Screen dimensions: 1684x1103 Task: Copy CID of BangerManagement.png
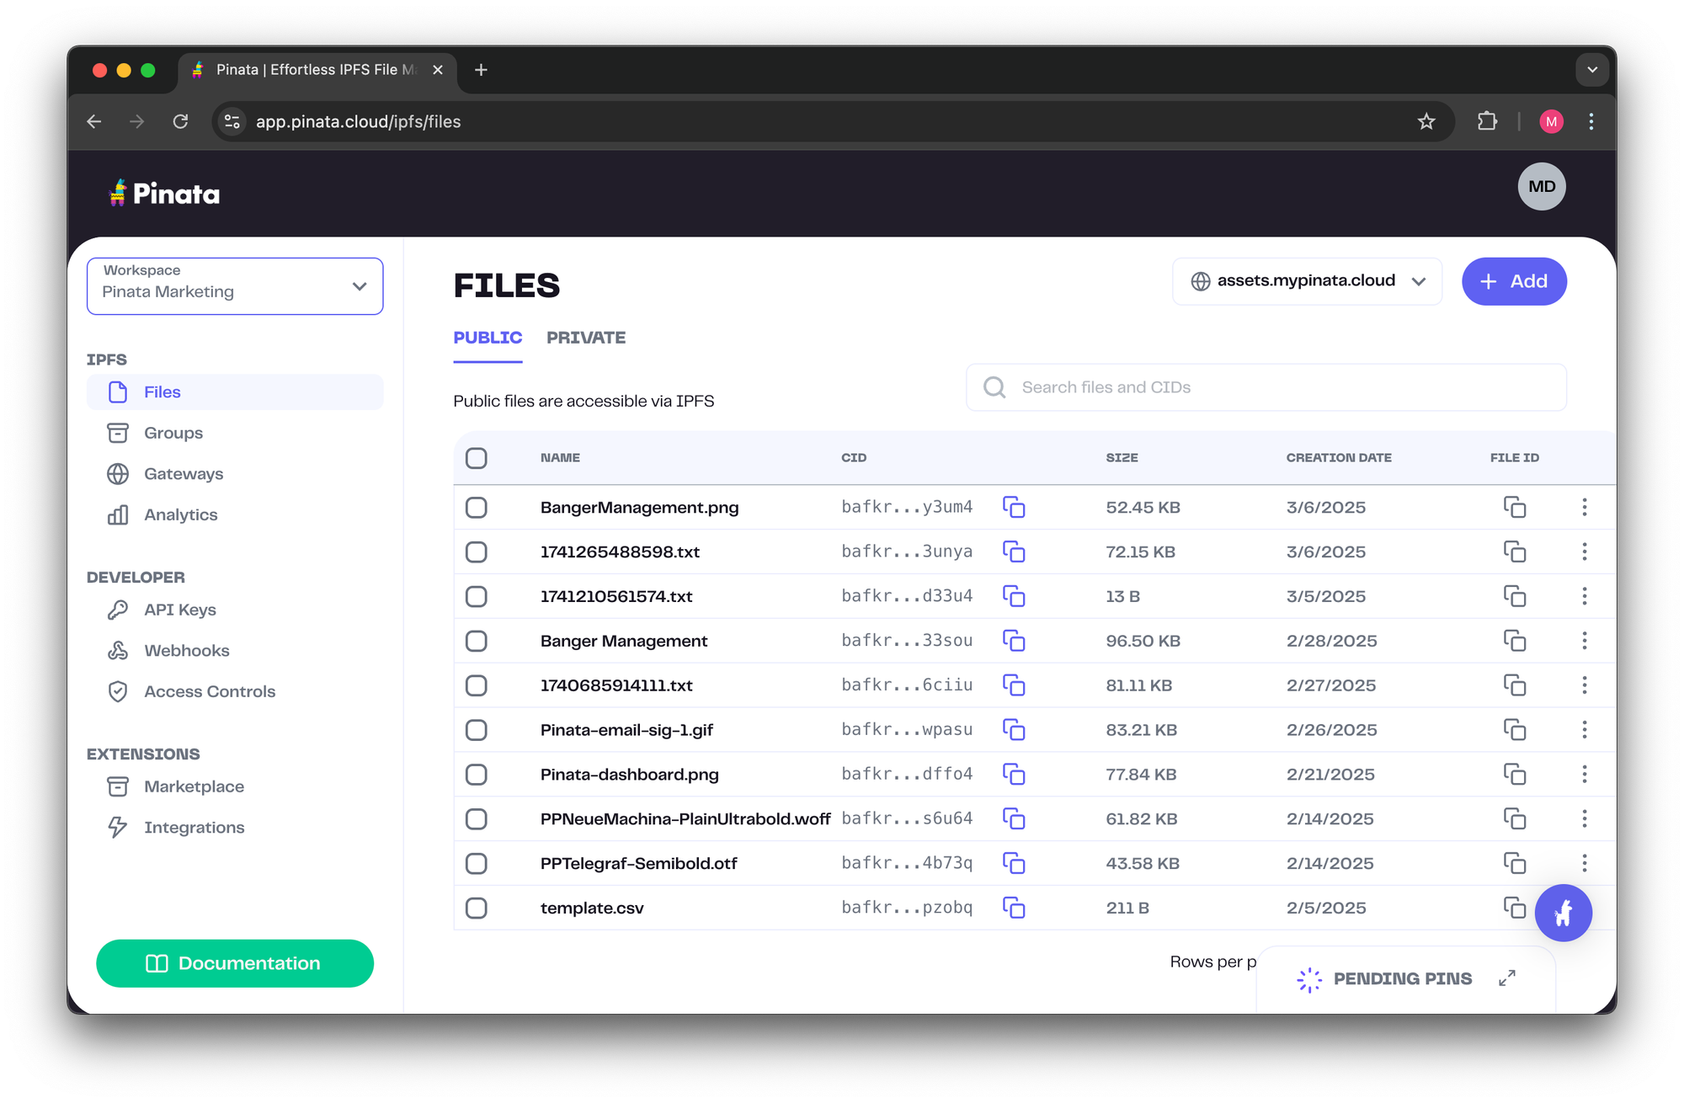[x=1014, y=507]
